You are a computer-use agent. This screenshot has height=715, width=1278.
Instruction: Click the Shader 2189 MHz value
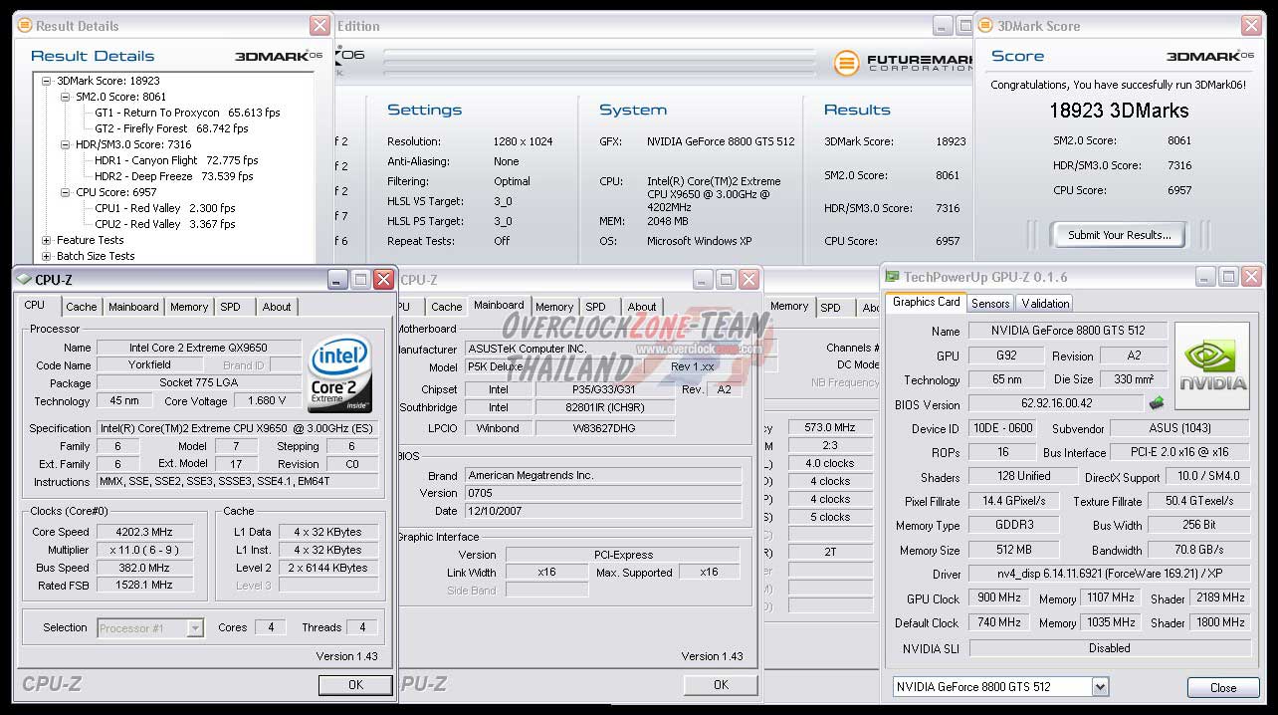(1219, 598)
